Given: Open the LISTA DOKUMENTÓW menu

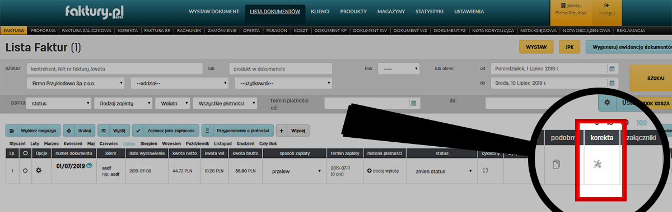Looking at the screenshot, I should 275,11.
